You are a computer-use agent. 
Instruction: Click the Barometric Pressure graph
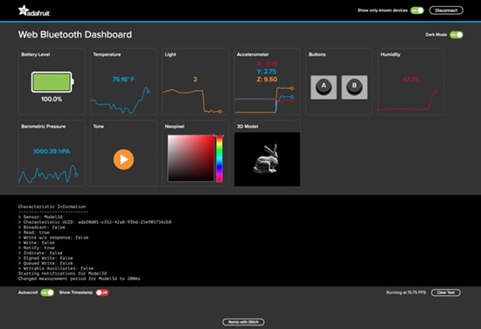coord(52,153)
